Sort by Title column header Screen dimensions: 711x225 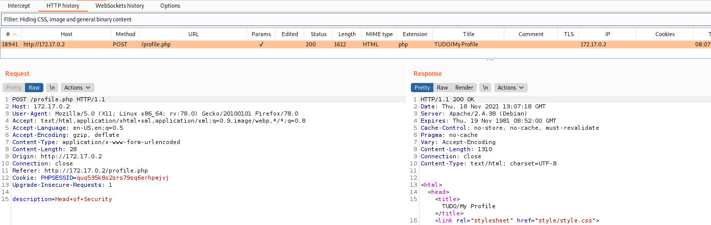click(x=469, y=34)
